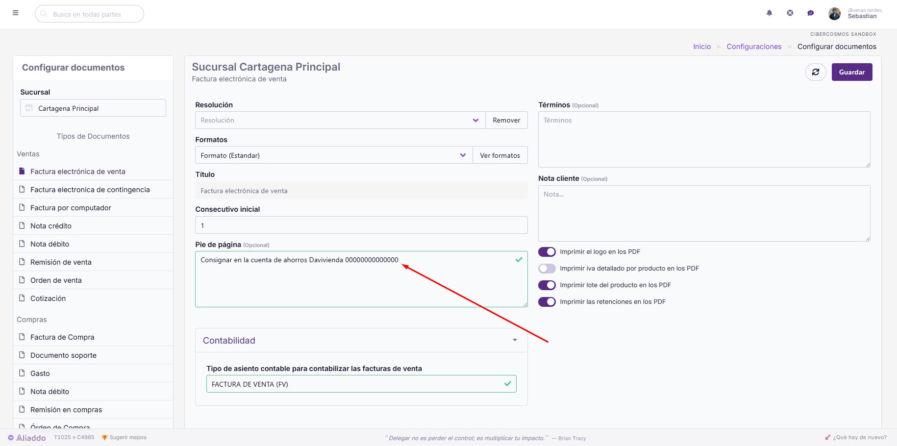Click the help lifebuoy icon in header
This screenshot has height=446, width=897.
790,13
